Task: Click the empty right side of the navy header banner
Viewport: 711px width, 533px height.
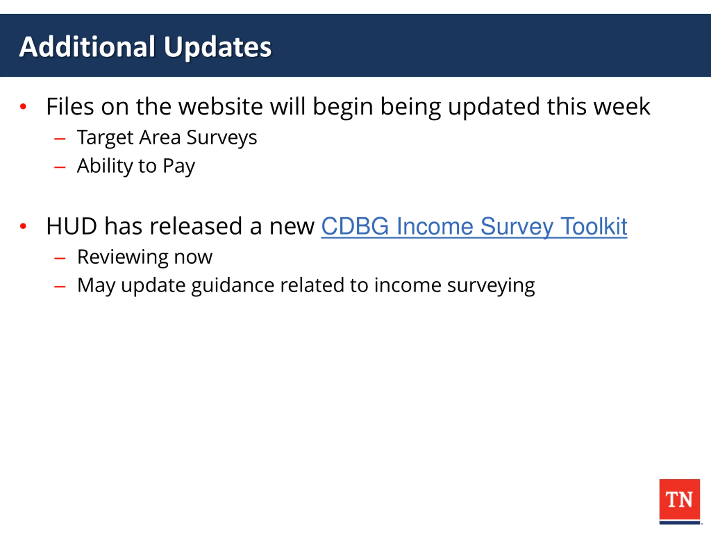Action: pyautogui.click(x=498, y=45)
